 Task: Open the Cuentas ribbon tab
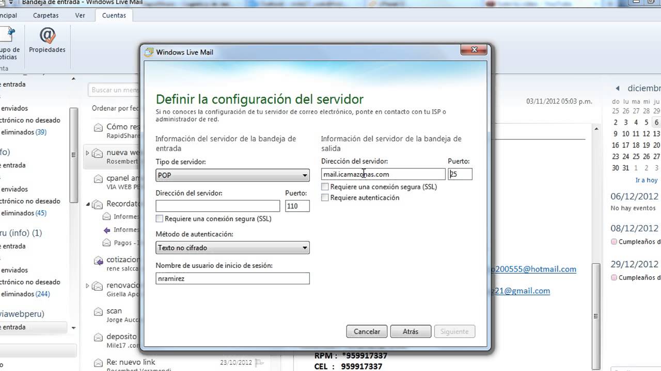(x=114, y=15)
